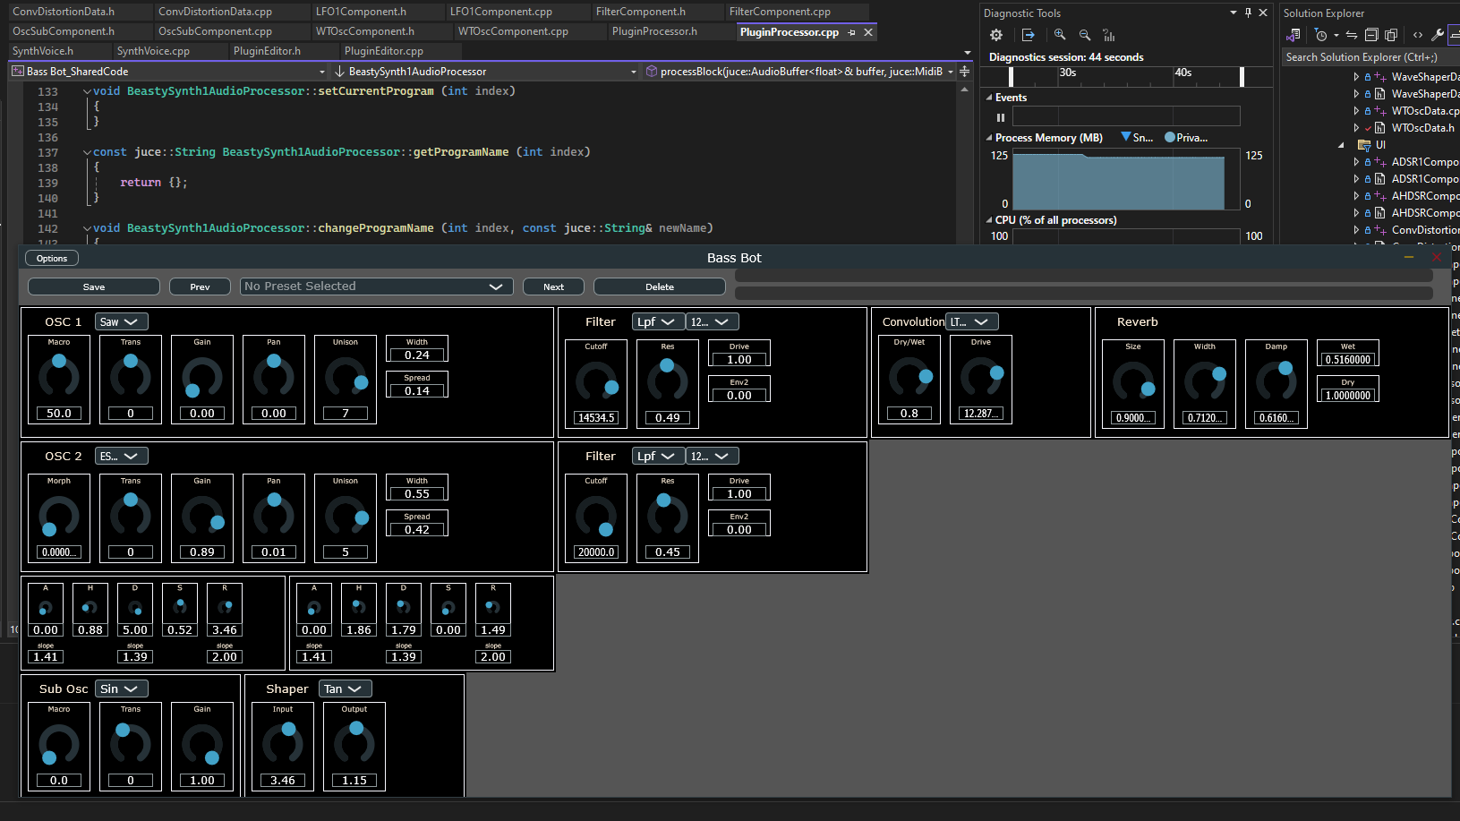1460x821 pixels.
Task: Zoom out on the diagnostics timeline
Action: coord(1085,35)
